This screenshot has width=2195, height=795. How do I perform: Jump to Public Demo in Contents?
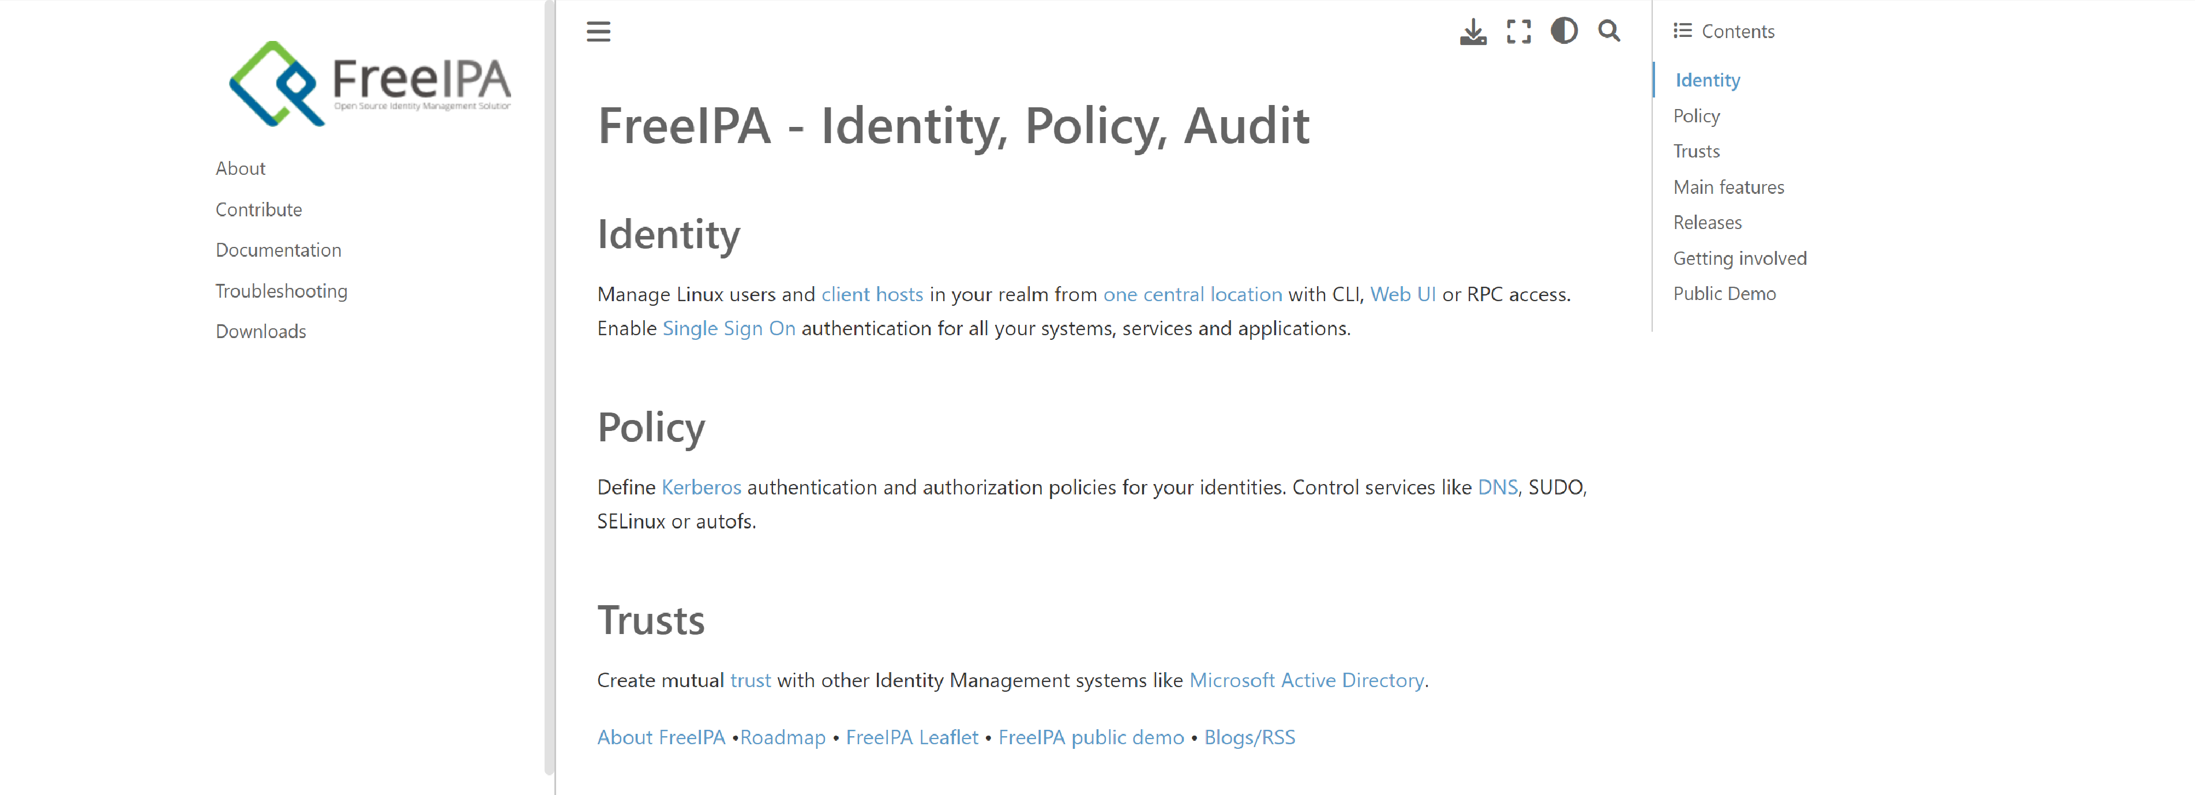[1725, 294]
